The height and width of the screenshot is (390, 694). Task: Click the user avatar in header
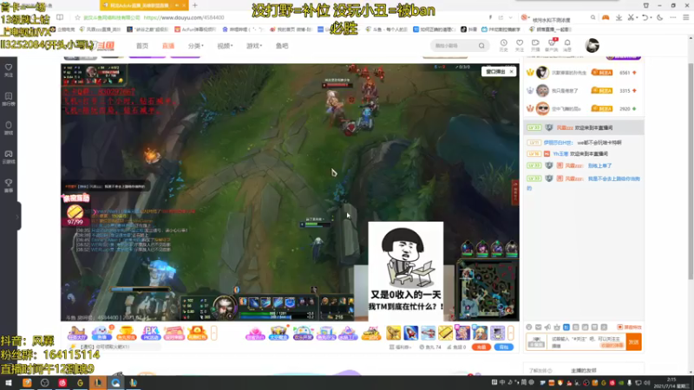[593, 45]
